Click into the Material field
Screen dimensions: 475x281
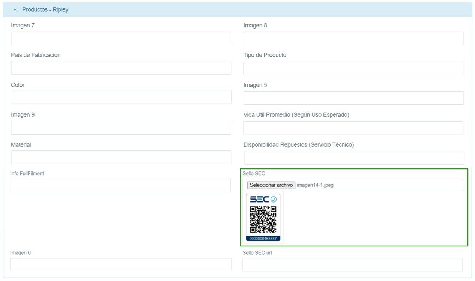click(121, 157)
